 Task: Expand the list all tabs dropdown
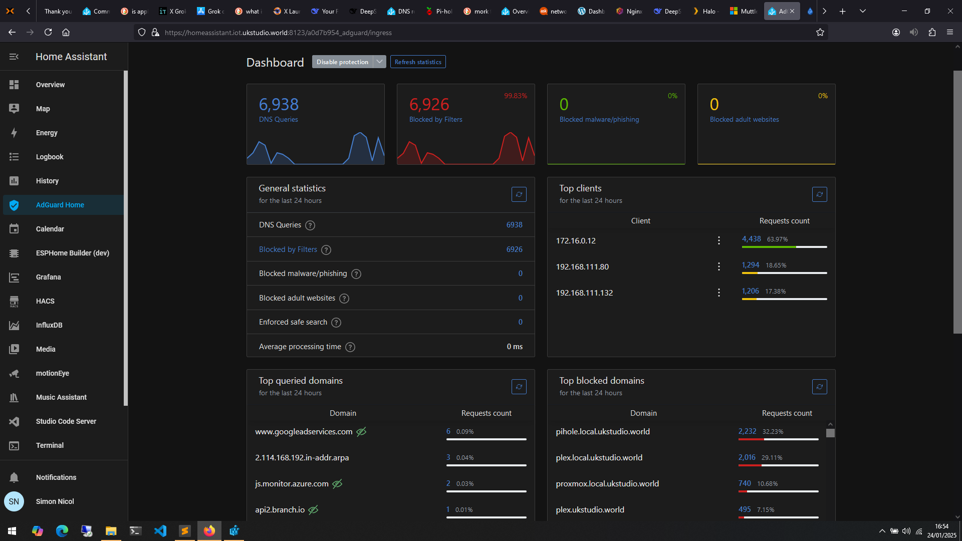click(x=863, y=11)
